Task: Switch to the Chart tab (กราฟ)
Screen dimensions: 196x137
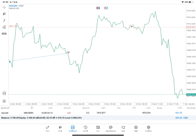Action: (60, 128)
